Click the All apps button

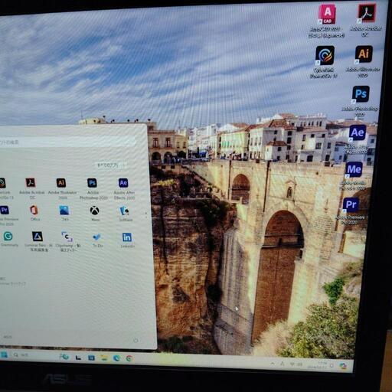[110, 165]
